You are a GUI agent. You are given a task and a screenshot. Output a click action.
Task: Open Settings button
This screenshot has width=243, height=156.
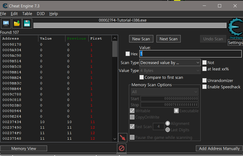(235, 42)
